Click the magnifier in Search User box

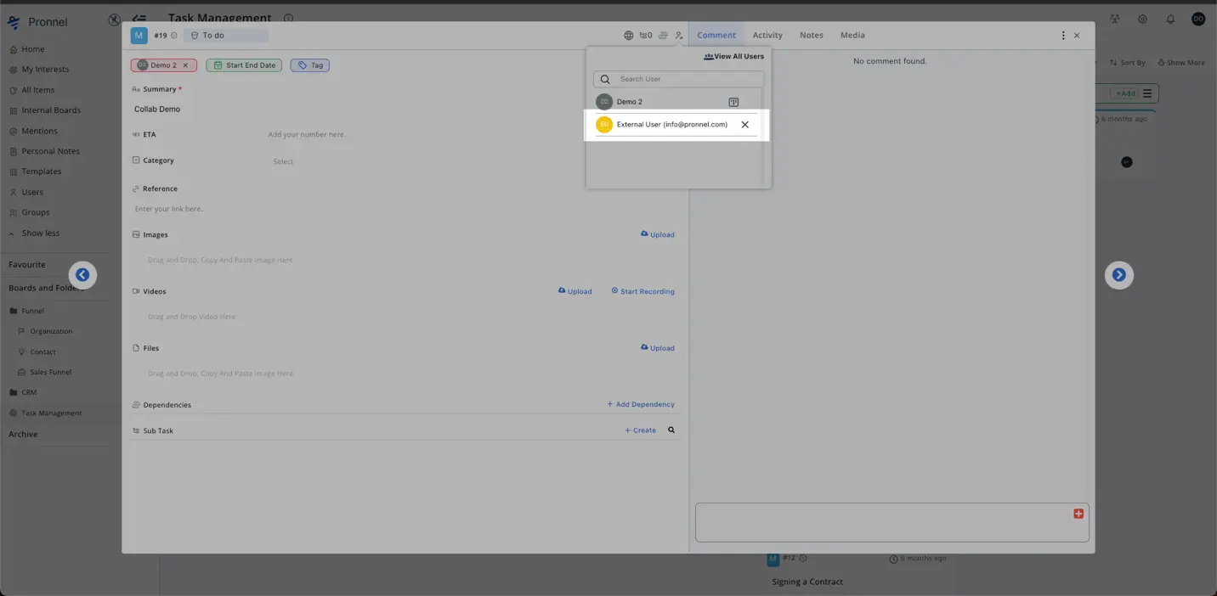[605, 79]
